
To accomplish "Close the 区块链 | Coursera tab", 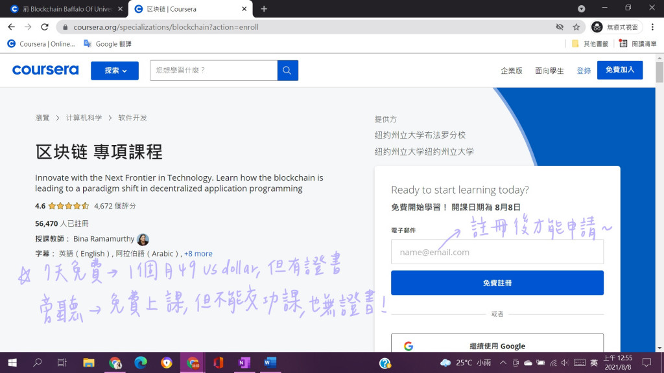I will 244,9.
